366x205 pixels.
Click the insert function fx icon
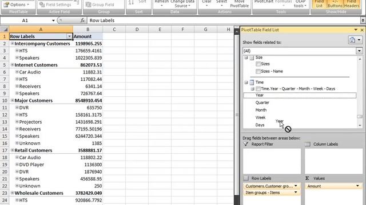pyautogui.click(x=82, y=20)
